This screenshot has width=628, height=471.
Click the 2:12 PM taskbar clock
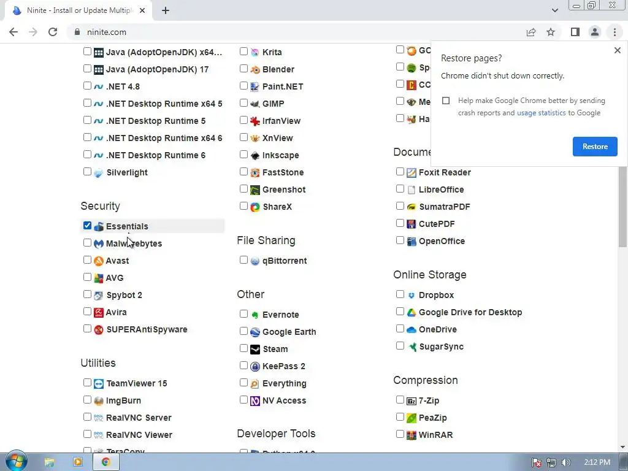(x=597, y=462)
